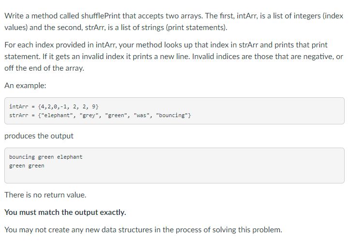Click the 'produces the output' text
The image size is (350, 242).
[39, 136]
